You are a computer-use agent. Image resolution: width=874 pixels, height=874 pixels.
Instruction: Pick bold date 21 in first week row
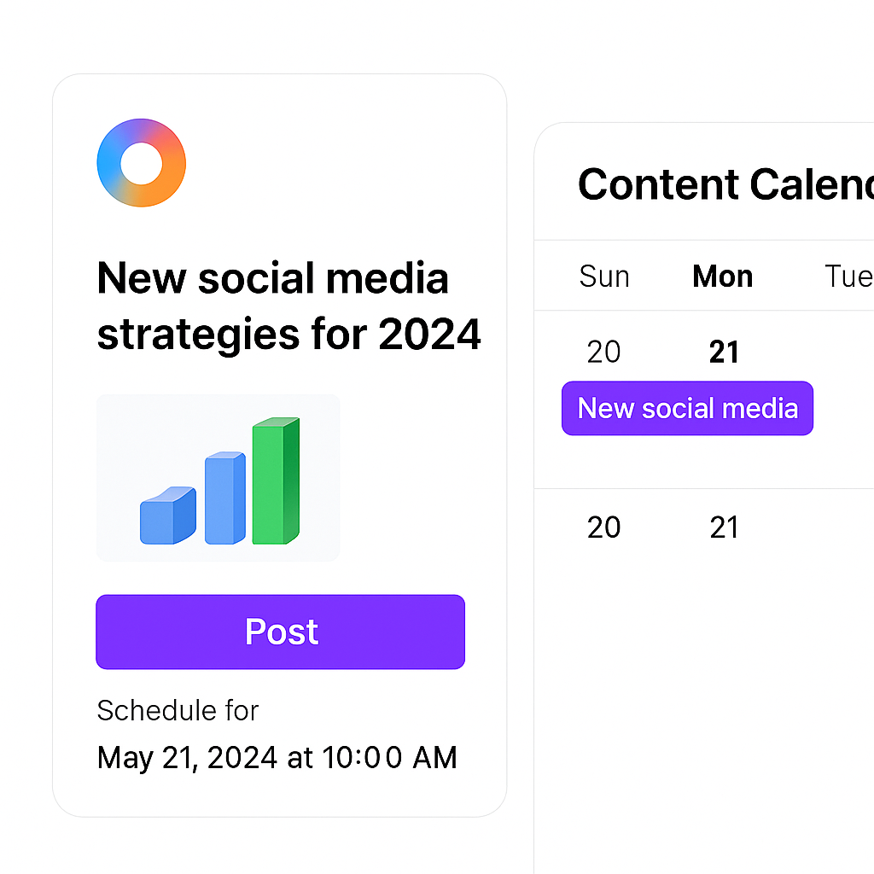click(x=724, y=352)
